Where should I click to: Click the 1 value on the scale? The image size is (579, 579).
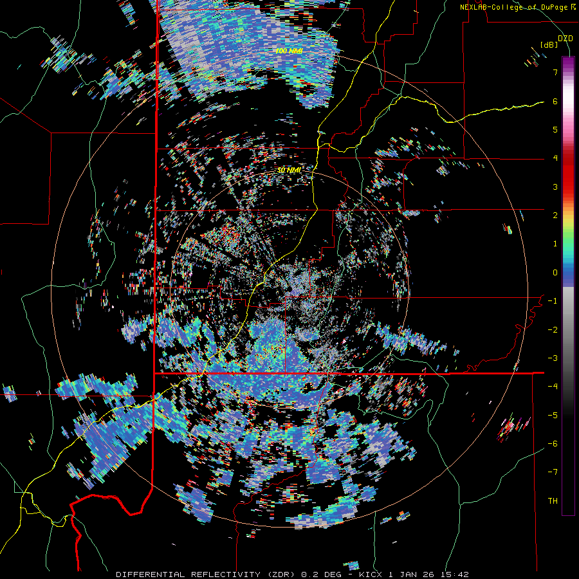(555, 244)
